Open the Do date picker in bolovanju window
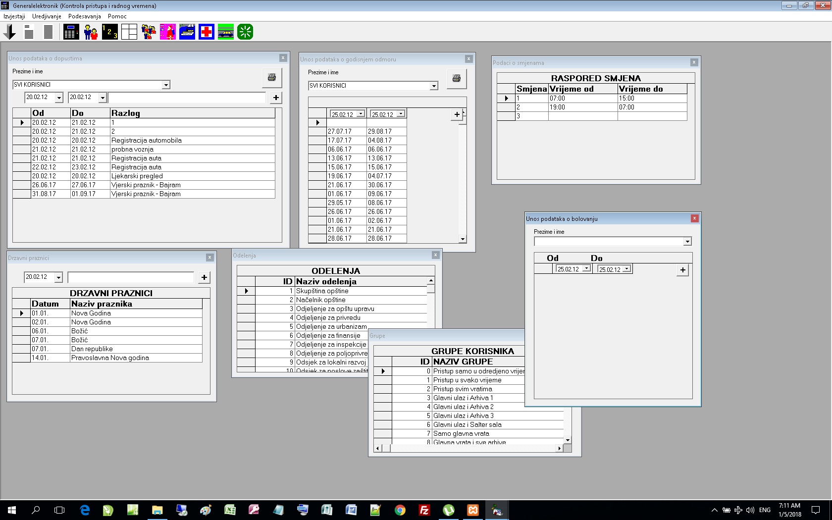The height and width of the screenshot is (520, 832). pyautogui.click(x=626, y=269)
